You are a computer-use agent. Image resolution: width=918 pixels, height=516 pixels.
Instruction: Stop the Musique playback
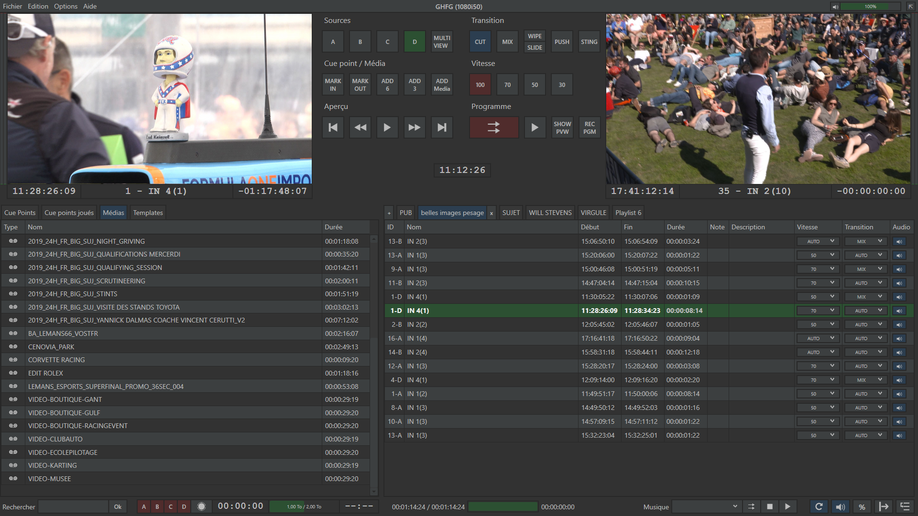point(769,506)
